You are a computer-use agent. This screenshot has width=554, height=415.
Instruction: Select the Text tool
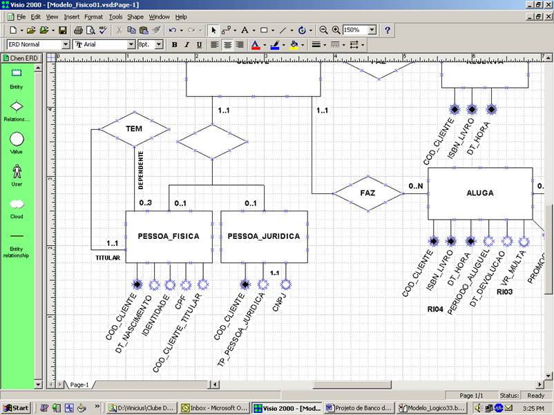click(245, 30)
